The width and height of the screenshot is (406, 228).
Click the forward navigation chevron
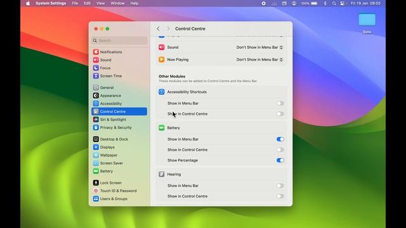point(168,28)
